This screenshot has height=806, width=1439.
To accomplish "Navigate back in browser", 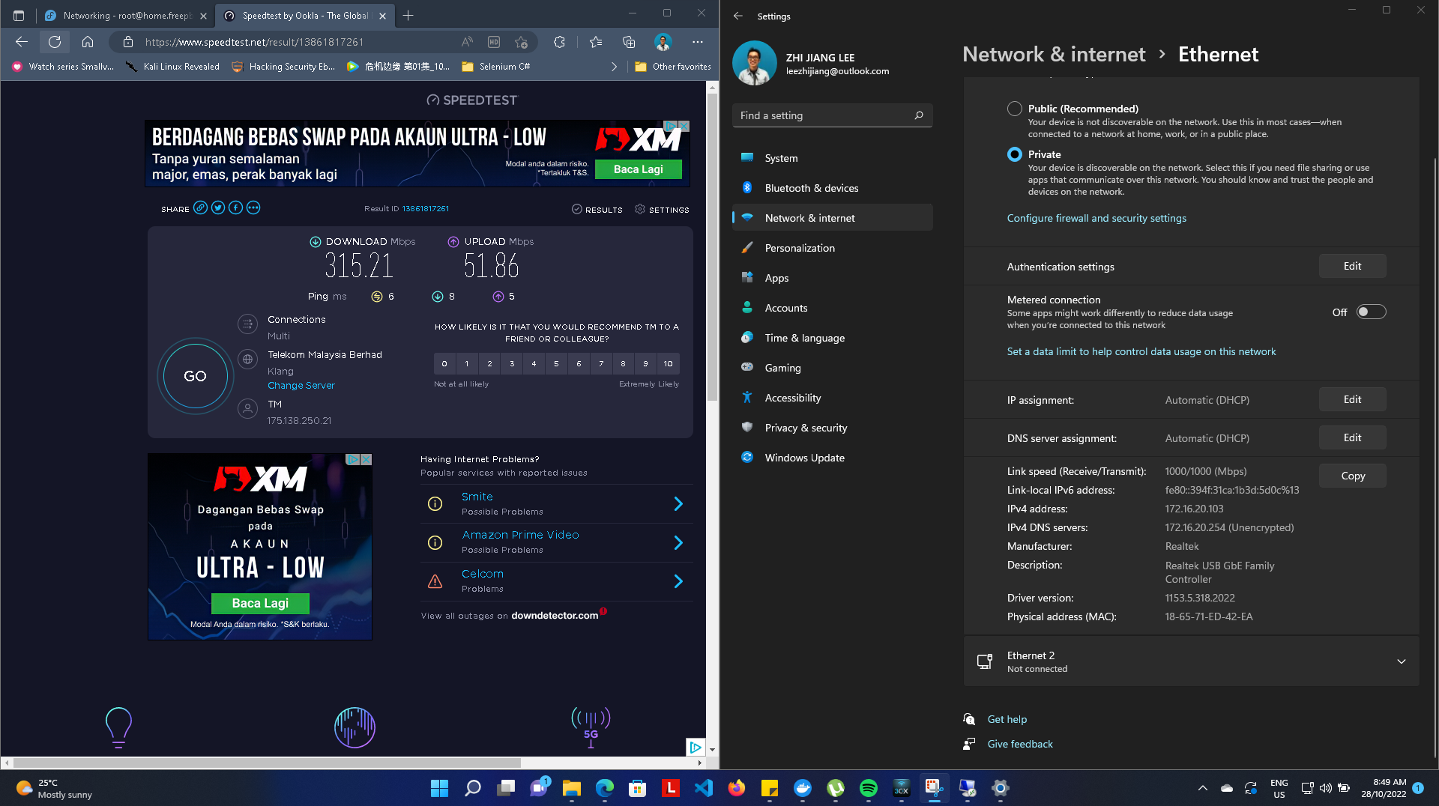I will pyautogui.click(x=21, y=42).
